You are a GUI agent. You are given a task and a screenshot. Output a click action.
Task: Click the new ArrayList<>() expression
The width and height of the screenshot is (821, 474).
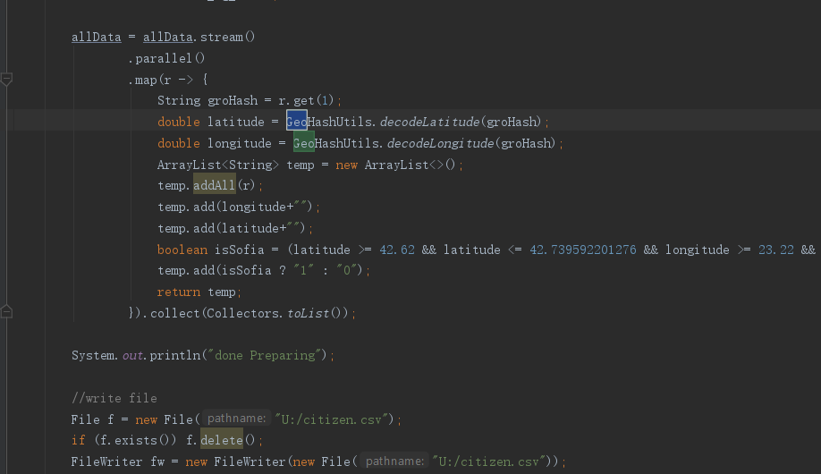[395, 165]
